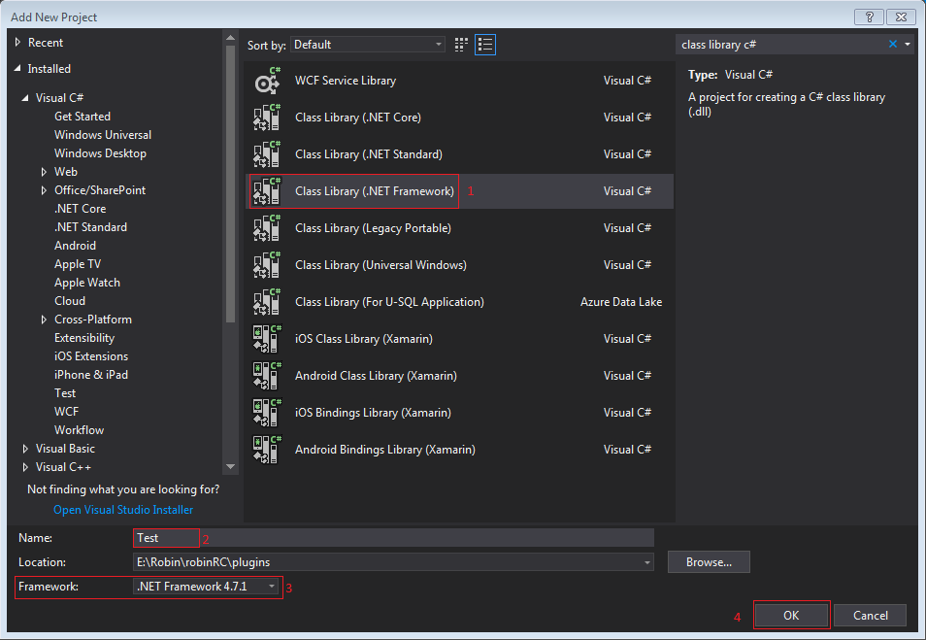Screen dimensions: 926x640
Task: Click the category tree scrollbar thumb
Action: pyautogui.click(x=230, y=184)
